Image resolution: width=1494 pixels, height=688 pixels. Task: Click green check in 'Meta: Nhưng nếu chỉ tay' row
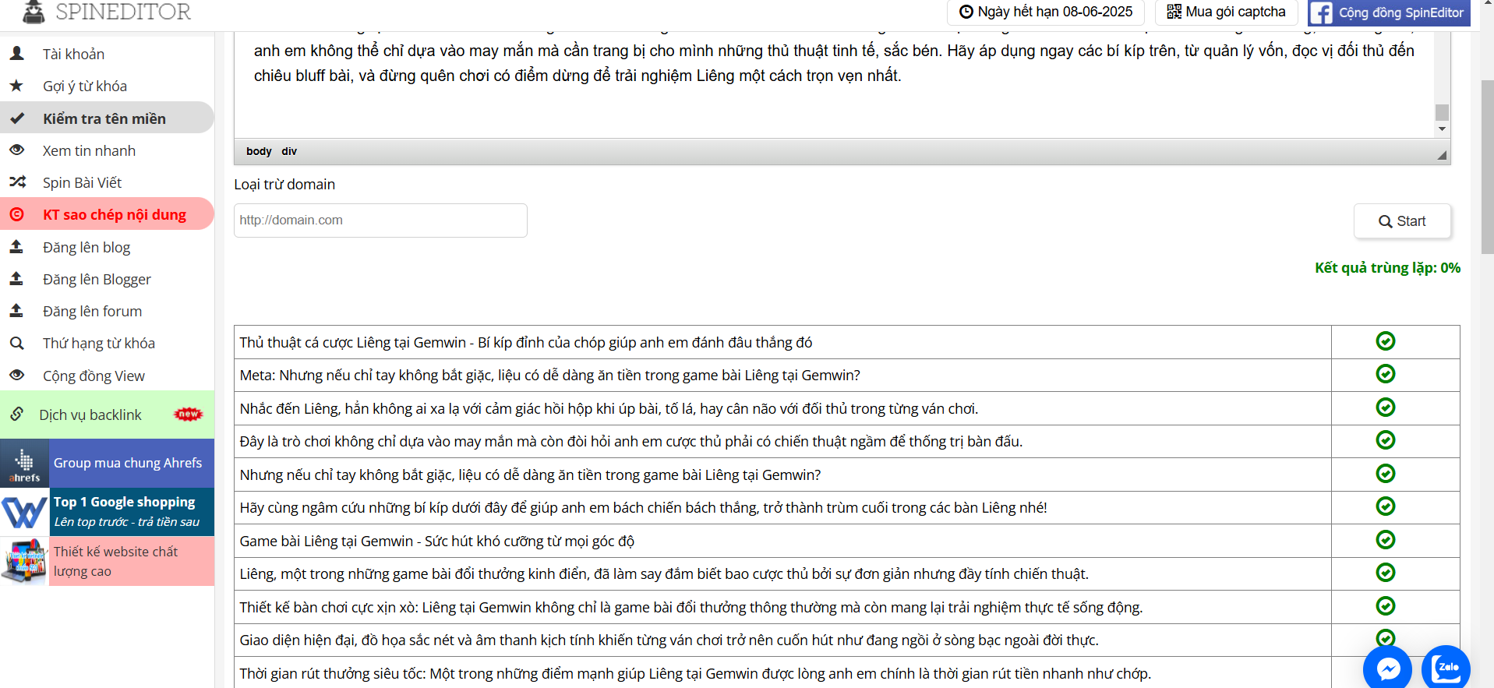click(1386, 374)
